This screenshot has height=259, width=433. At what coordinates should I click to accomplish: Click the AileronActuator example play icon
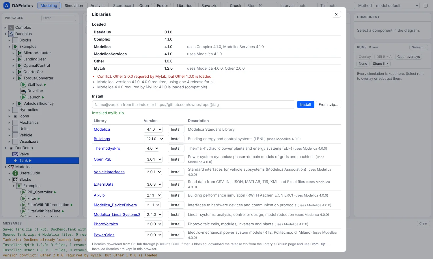(x=19, y=53)
